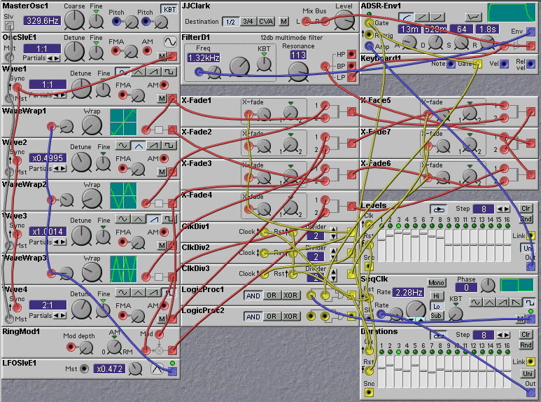Choose the square waveform on Wave1

(171, 71)
